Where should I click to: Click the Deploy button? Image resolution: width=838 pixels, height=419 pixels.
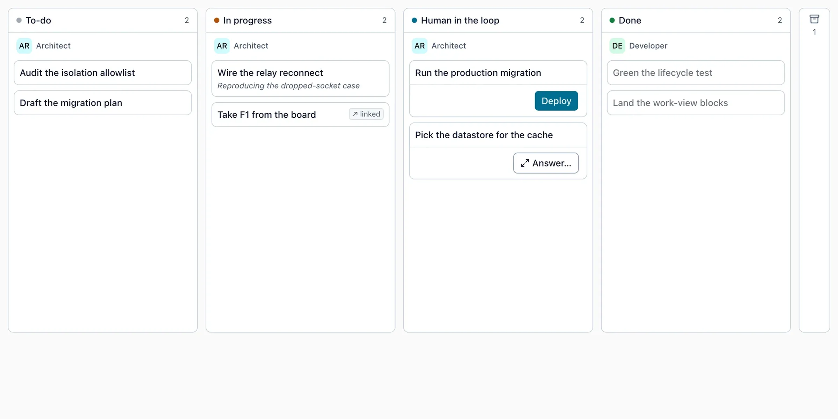tap(556, 101)
